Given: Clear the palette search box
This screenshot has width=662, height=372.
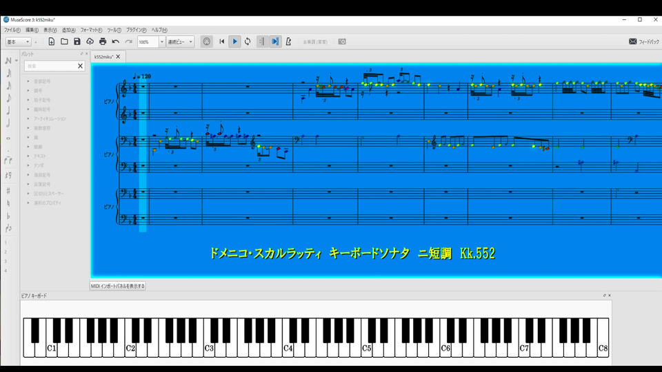Looking at the screenshot, I should point(80,66).
